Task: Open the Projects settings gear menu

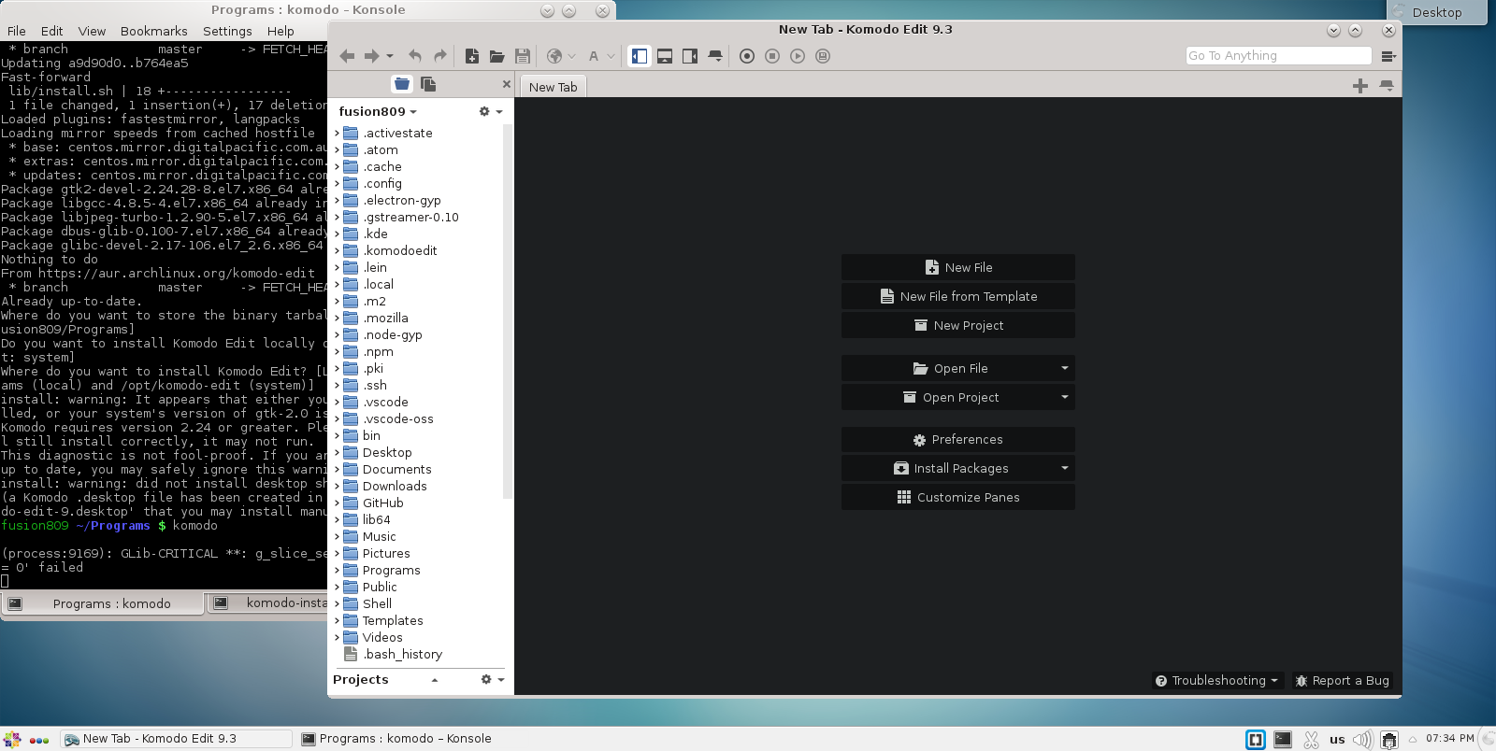Action: (x=493, y=679)
